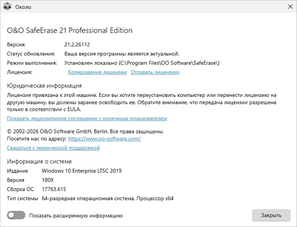Enable the extended information toggle switch
297x227 pixels.
[x=16, y=215]
